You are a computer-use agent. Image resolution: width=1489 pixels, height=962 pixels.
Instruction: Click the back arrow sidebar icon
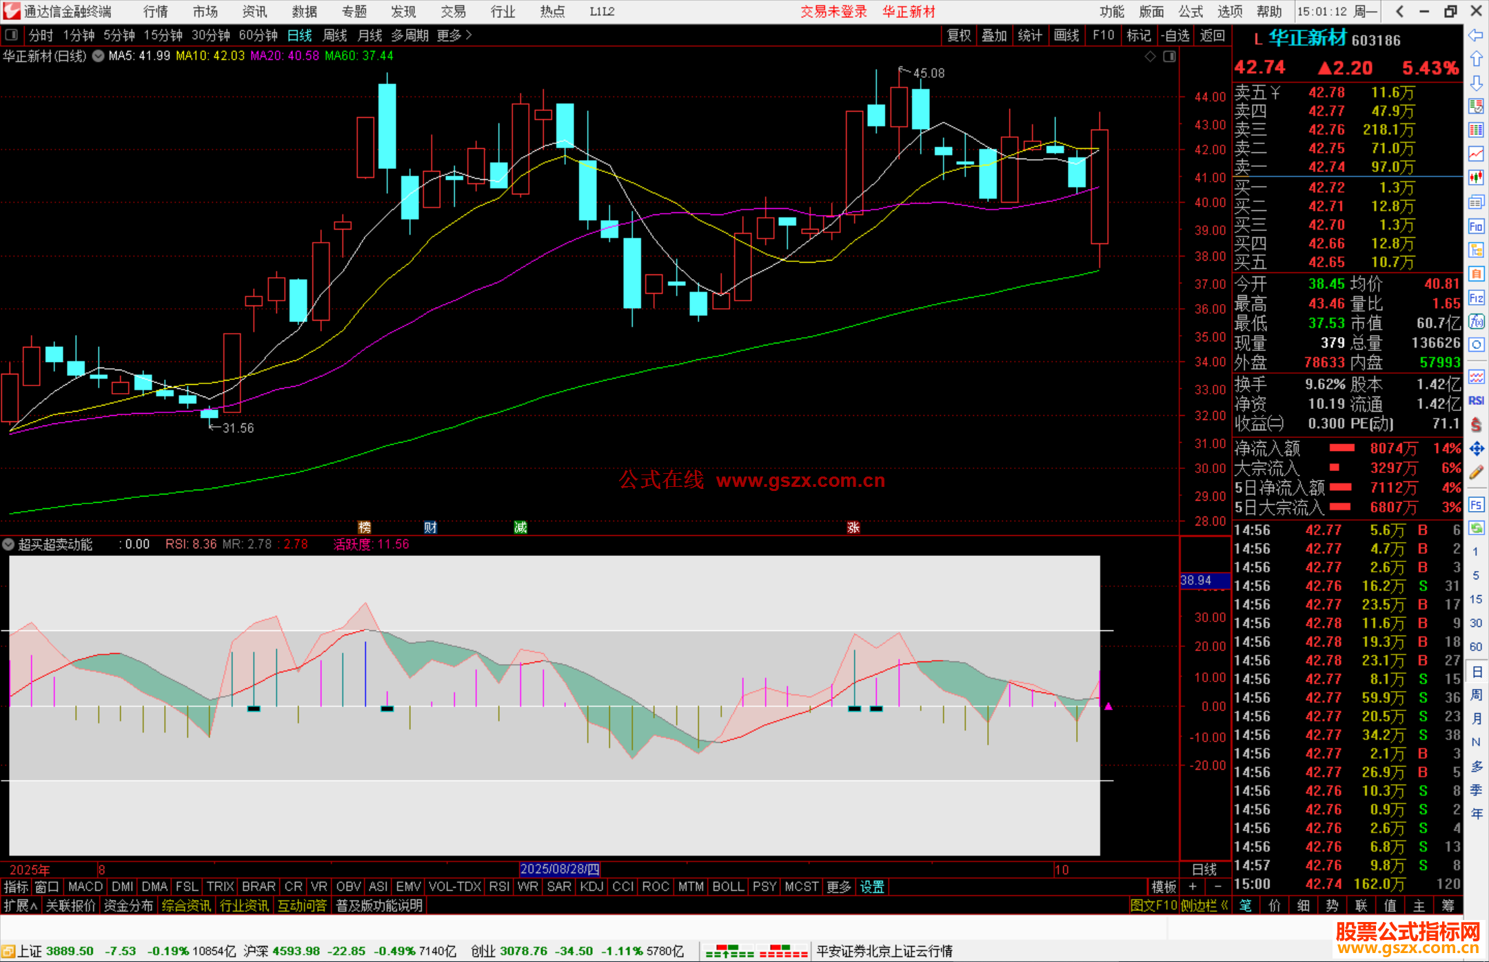click(1476, 35)
